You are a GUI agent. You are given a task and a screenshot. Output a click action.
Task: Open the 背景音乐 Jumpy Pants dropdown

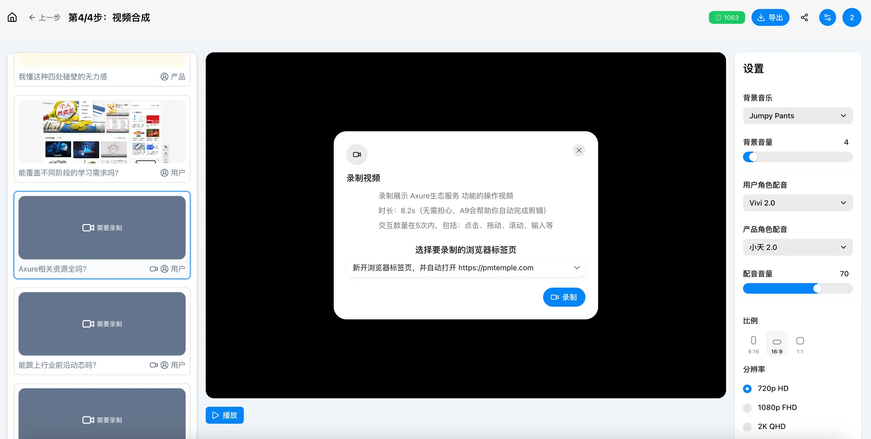pos(798,116)
